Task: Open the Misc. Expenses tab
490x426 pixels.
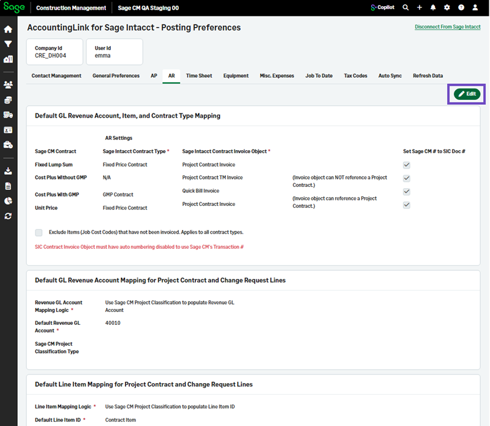Action: 277,75
